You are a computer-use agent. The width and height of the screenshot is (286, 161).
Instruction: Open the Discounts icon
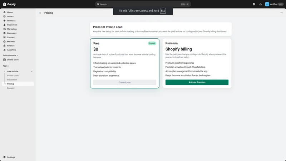tap(4, 33)
